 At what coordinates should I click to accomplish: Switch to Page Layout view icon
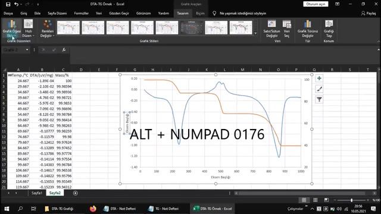315,200
